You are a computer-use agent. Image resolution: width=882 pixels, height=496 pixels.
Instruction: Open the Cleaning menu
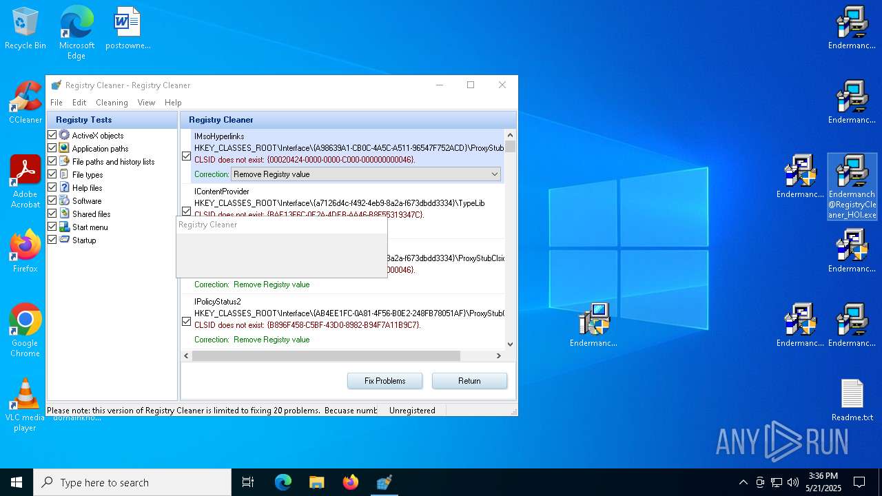tap(112, 103)
